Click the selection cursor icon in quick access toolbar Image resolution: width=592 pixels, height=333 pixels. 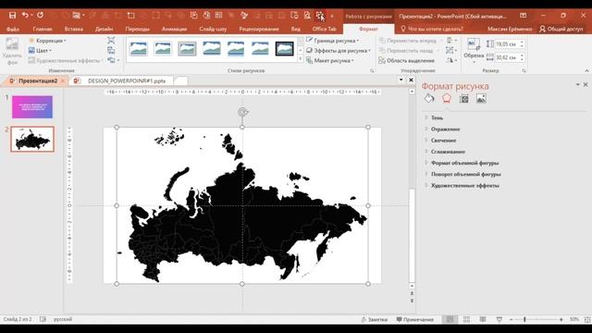coord(320,16)
